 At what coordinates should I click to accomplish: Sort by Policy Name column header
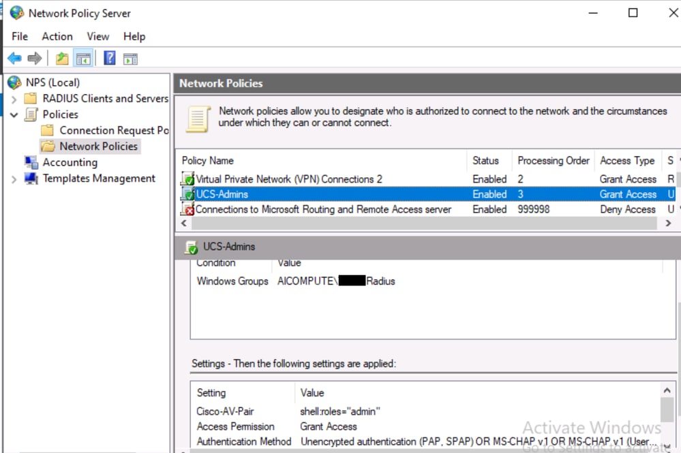click(322, 161)
